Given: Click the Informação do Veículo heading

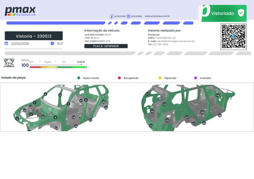Looking at the screenshot, I should [x=102, y=30].
